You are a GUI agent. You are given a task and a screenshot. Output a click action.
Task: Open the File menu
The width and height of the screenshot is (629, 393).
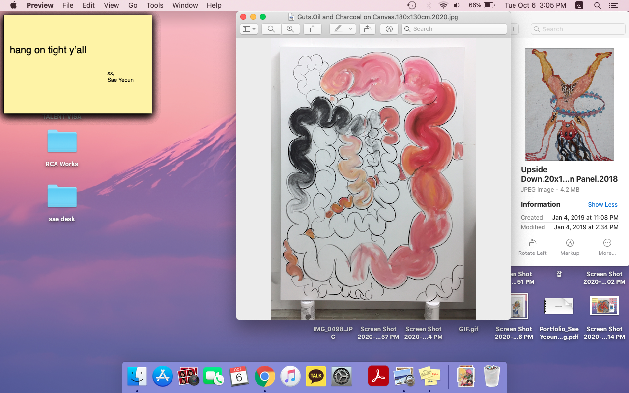pos(68,5)
